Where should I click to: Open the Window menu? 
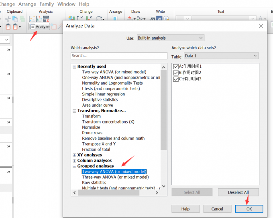[x=66, y=4]
